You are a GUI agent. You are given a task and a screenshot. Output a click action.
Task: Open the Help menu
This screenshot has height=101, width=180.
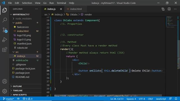coord(71,3)
